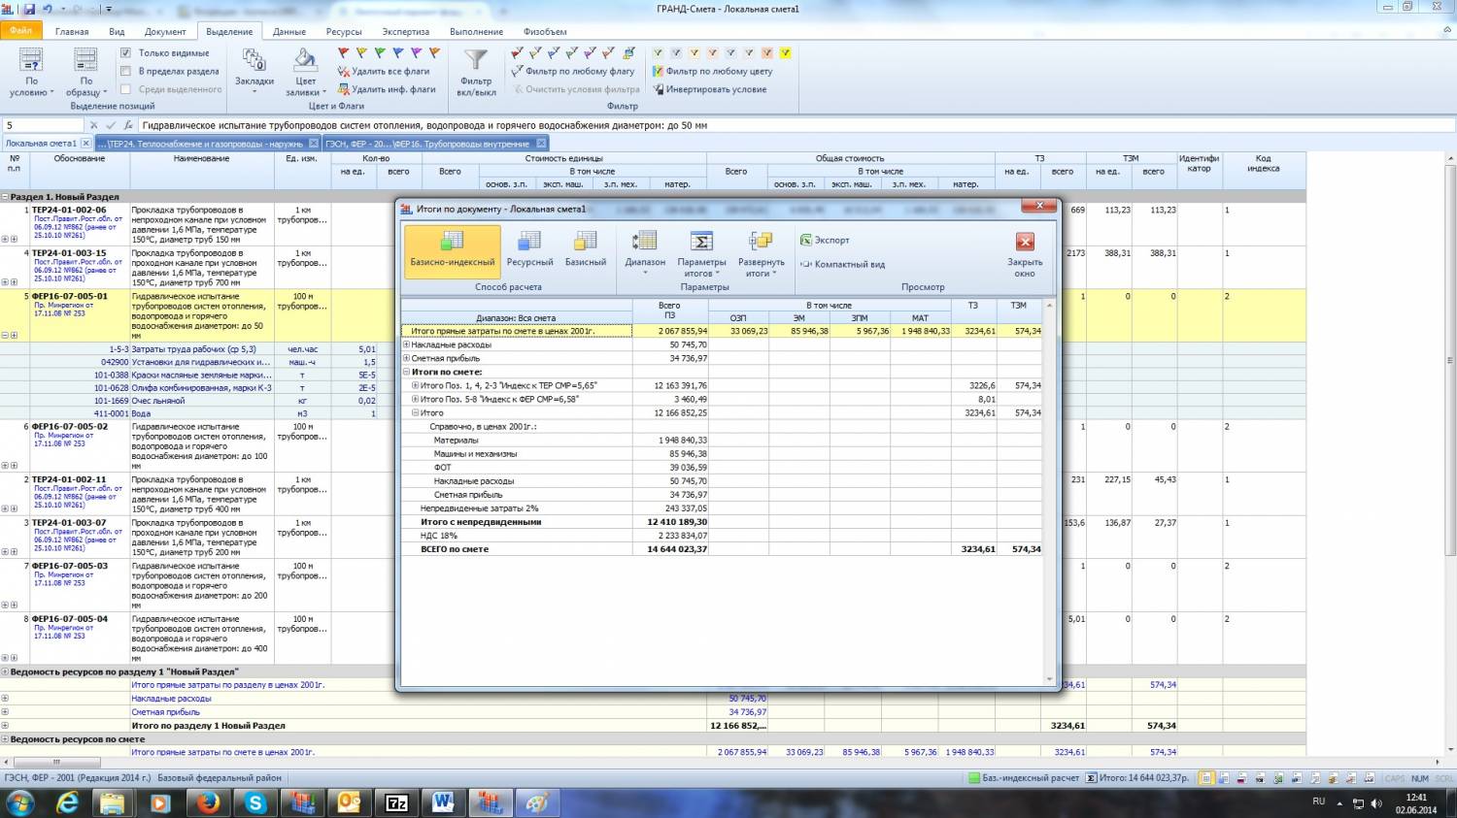The image size is (1457, 818).
Task: Switch to Ресурсный calculation method
Action: click(x=529, y=249)
